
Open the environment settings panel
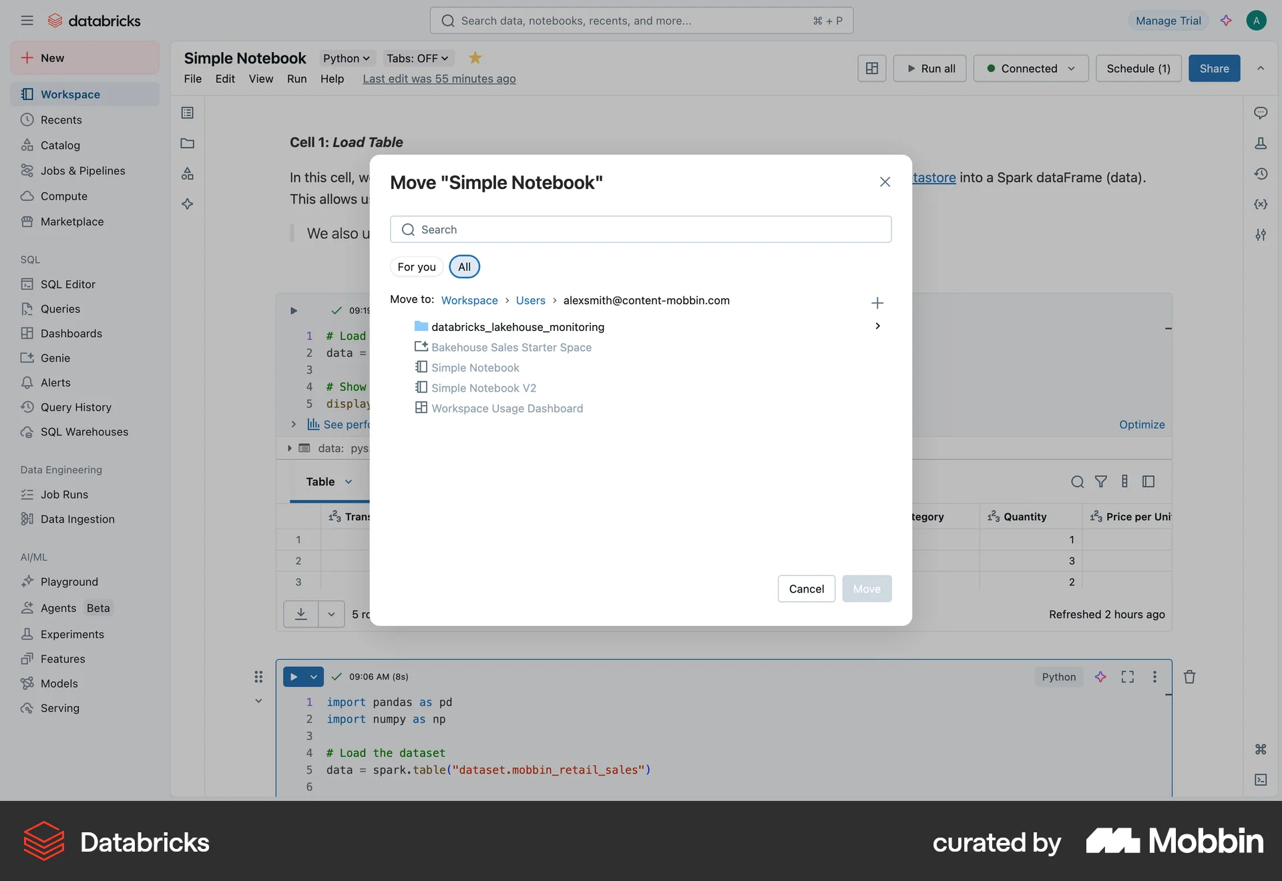1261,235
